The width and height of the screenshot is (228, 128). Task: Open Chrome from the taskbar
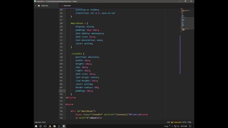pyautogui.click(x=50, y=126)
